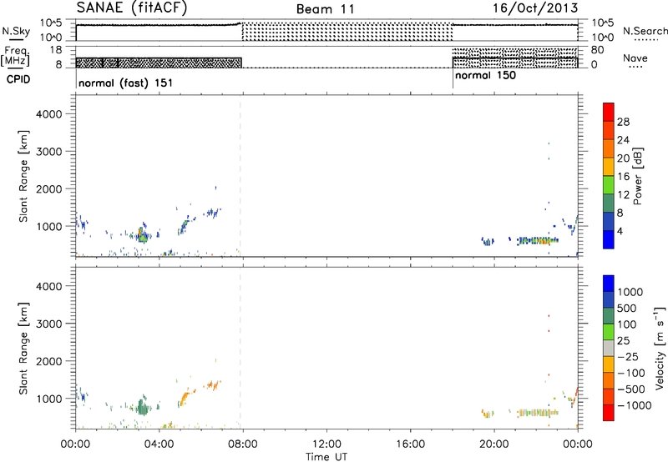Viewport: 668px width, 462px height.
Task: Select the Beam 11 heading
Action: tap(325, 9)
